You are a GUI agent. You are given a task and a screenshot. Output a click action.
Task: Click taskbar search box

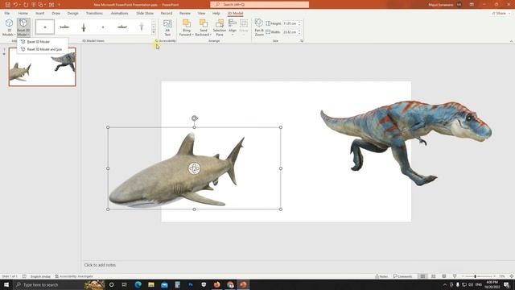click(x=49, y=284)
